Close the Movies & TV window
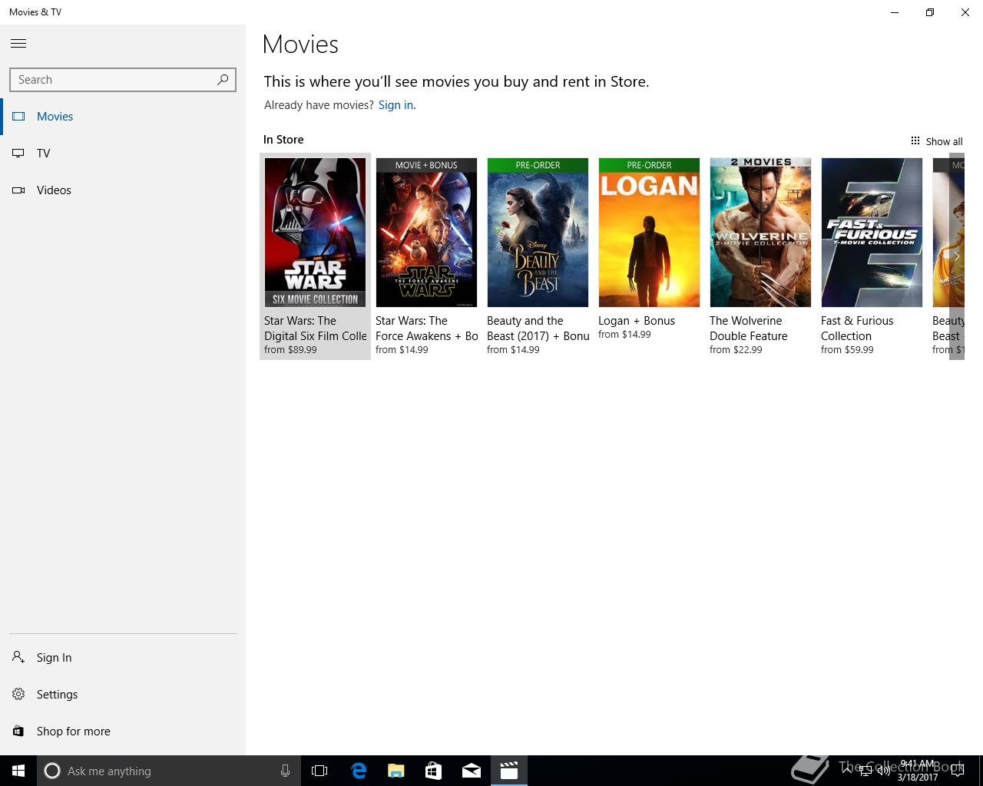Image resolution: width=983 pixels, height=786 pixels. tap(965, 12)
